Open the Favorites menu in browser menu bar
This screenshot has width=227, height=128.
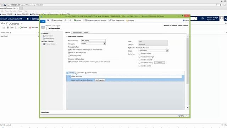click(x=13, y=11)
